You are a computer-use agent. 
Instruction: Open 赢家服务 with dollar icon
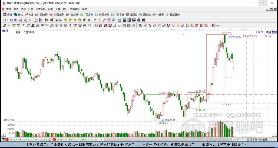tap(173, 15)
